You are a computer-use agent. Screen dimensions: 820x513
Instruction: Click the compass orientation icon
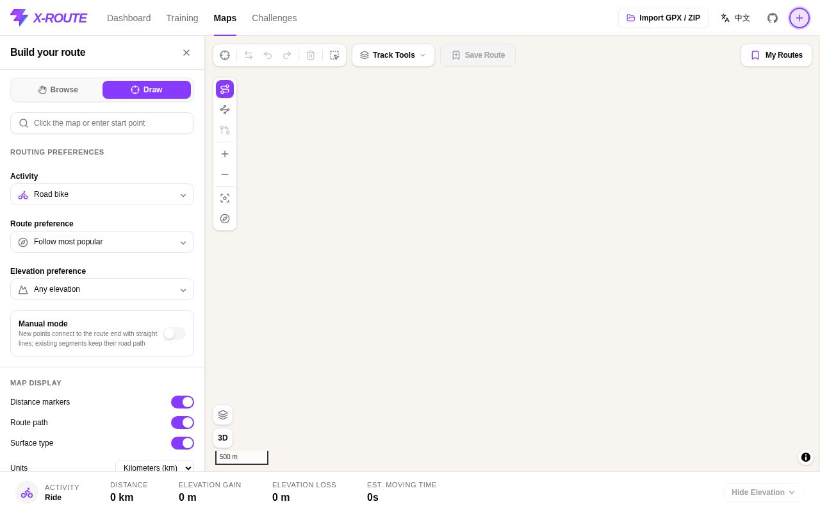225,219
